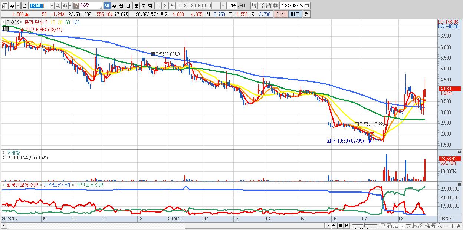Choose the 10 interval button

click(x=179, y=6)
